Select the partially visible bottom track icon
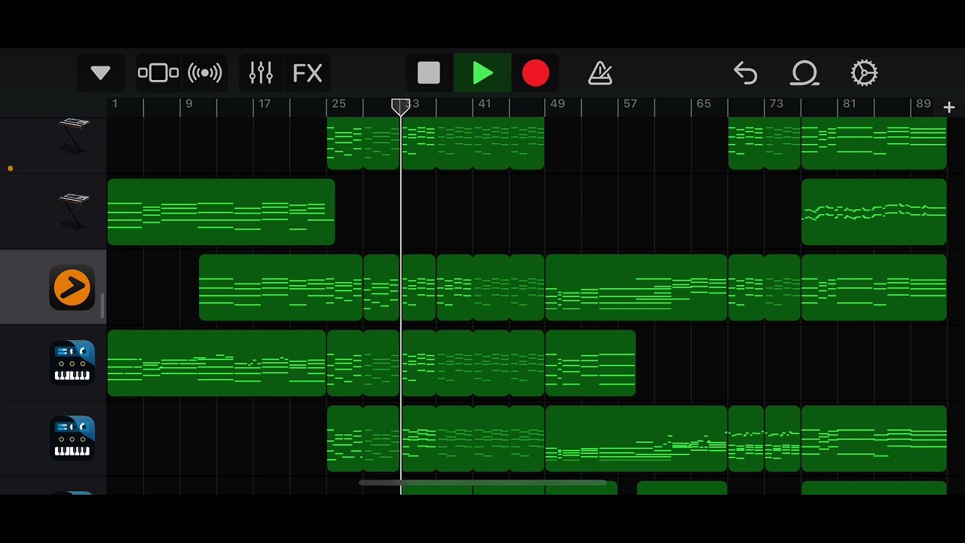This screenshot has width=965, height=543. [72, 492]
